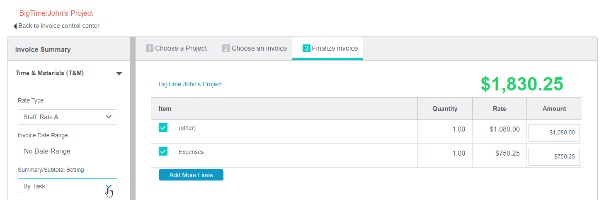Uncheck the (other) line item checkbox
The image size is (604, 200).
(163, 127)
